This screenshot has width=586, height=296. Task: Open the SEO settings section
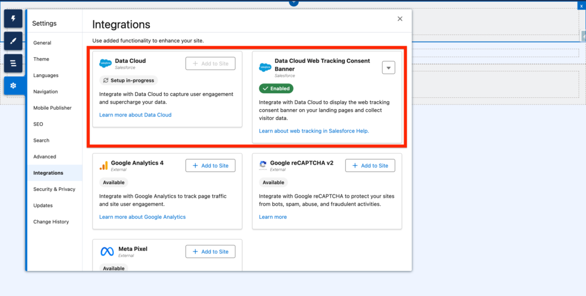pyautogui.click(x=38, y=124)
